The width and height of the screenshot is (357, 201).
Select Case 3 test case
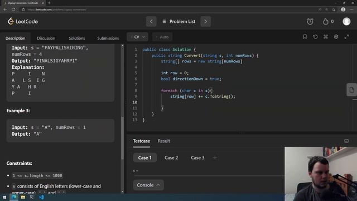tap(197, 157)
